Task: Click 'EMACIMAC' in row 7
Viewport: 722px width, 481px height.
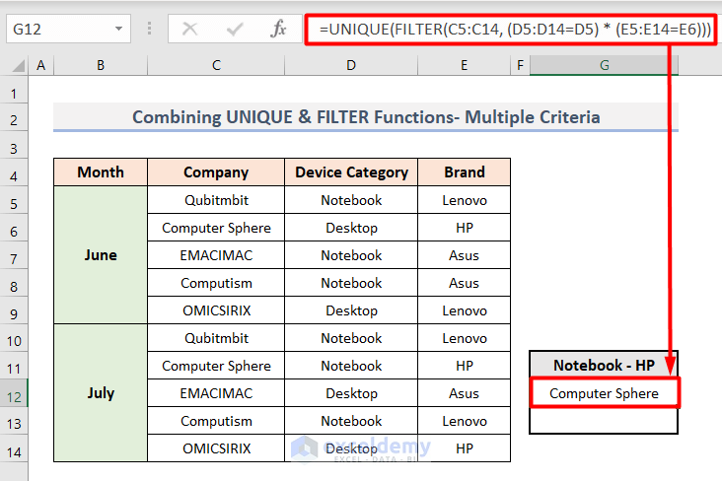Action: pyautogui.click(x=216, y=255)
